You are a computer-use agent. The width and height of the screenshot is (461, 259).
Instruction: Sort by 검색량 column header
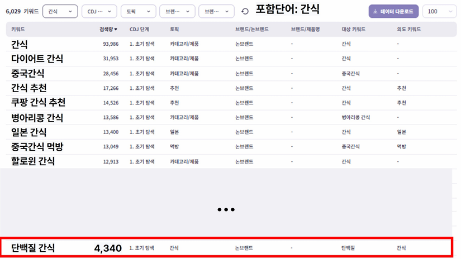pos(104,29)
